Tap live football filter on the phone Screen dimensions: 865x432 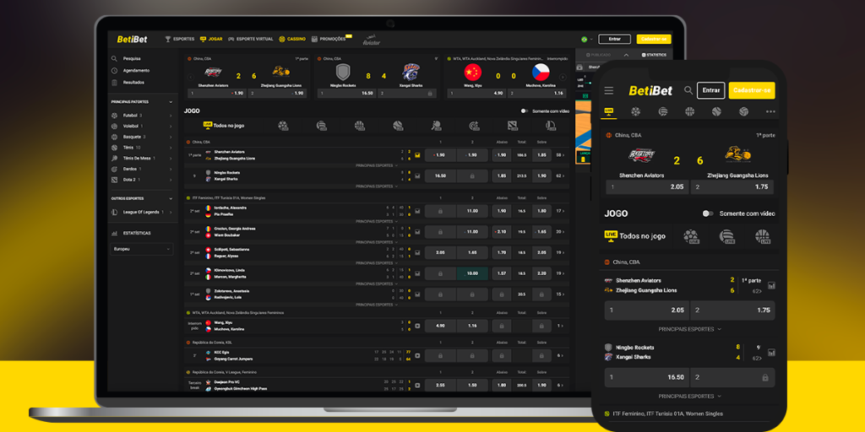coord(691,236)
